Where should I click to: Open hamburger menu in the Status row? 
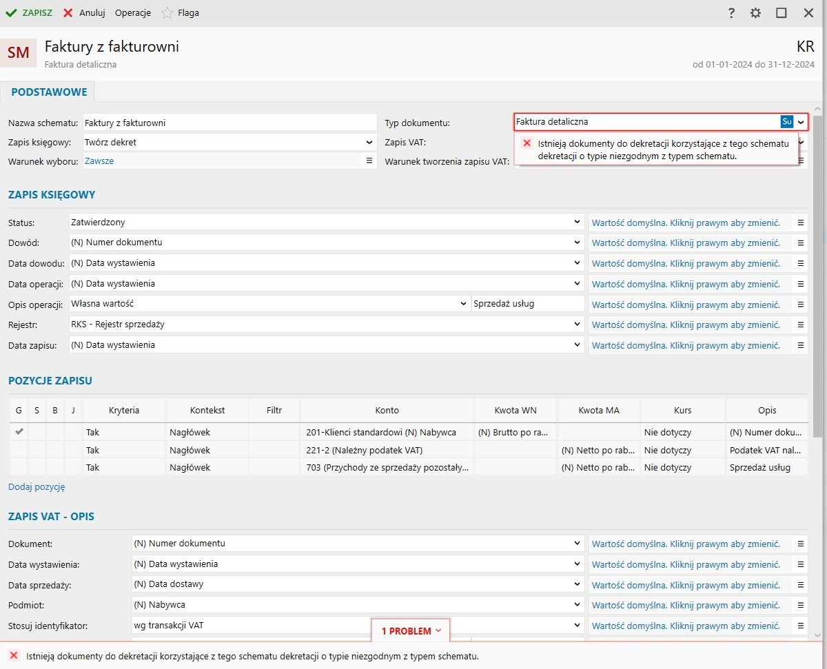tap(800, 223)
